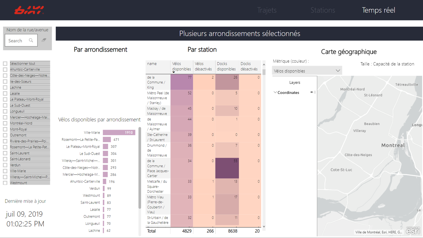This screenshot has width=423, height=238.
Task: Click the Beaubien label on the map
Action: pos(372,124)
